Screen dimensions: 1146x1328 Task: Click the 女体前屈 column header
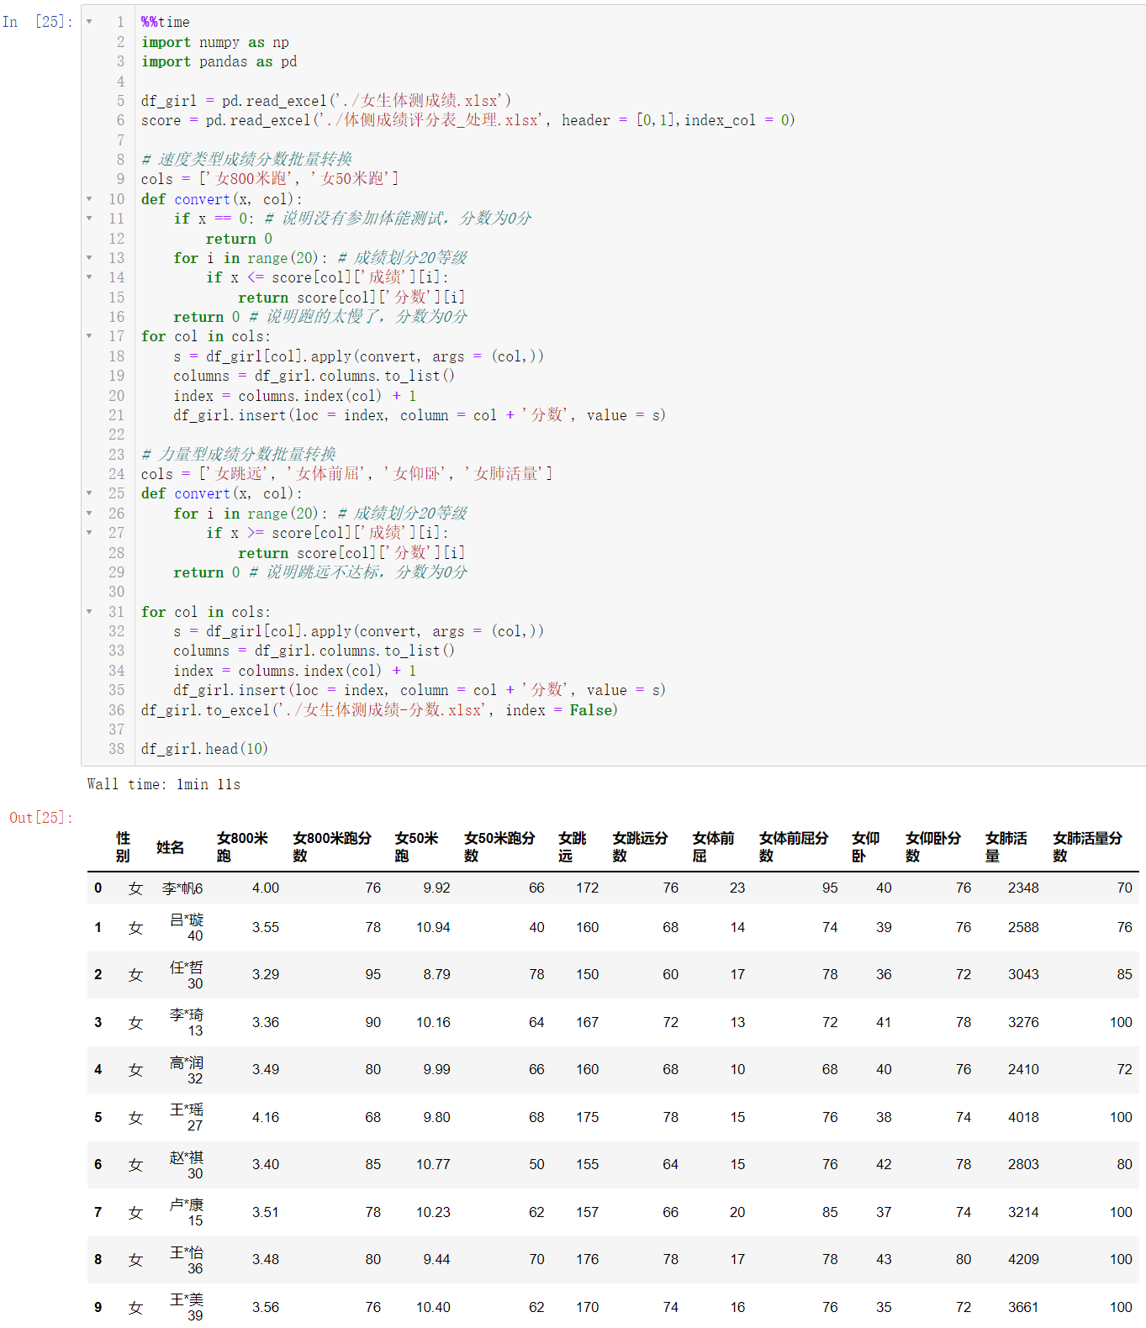(x=714, y=847)
